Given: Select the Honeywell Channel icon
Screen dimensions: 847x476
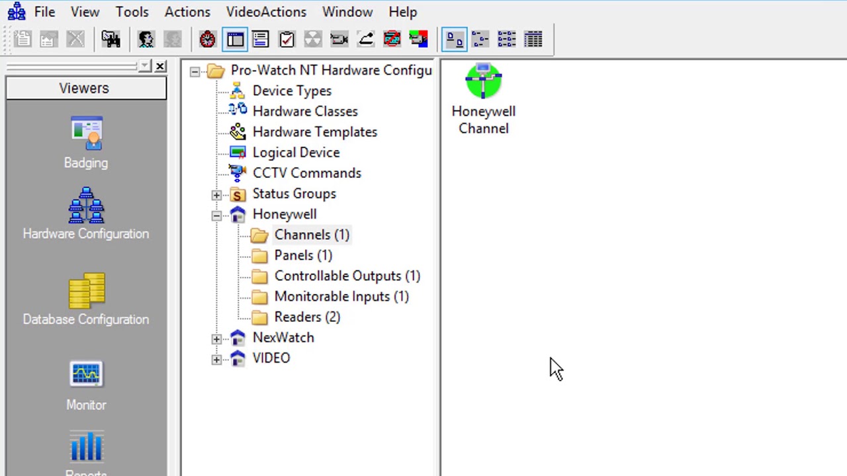Looking at the screenshot, I should click(483, 81).
